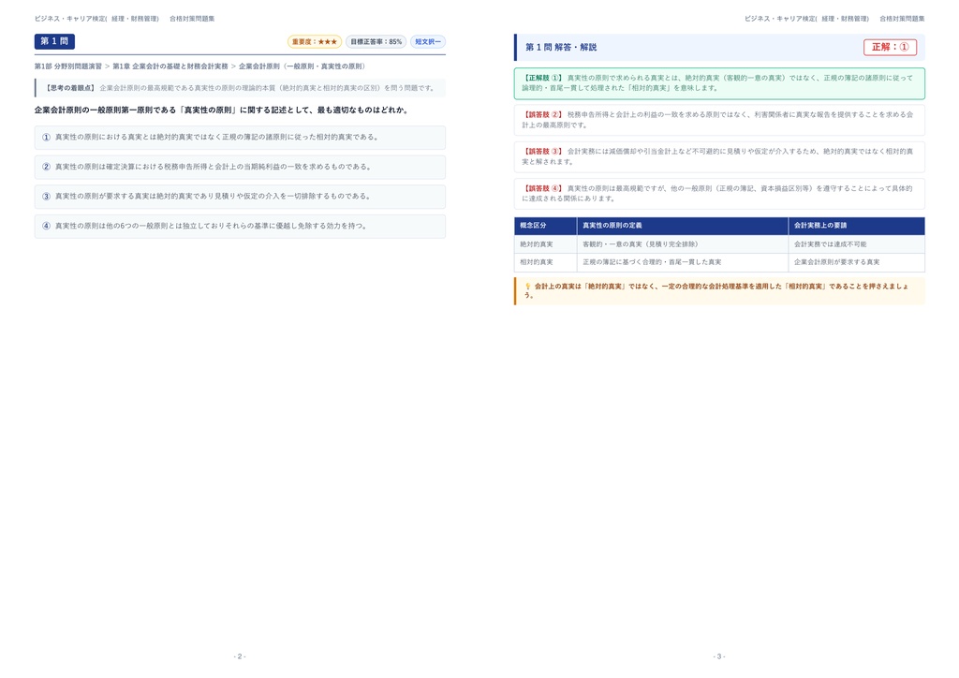Viewport: 959px width, 678px height.
Task: Click the right page header 合格対策問題集
Action: (x=902, y=19)
